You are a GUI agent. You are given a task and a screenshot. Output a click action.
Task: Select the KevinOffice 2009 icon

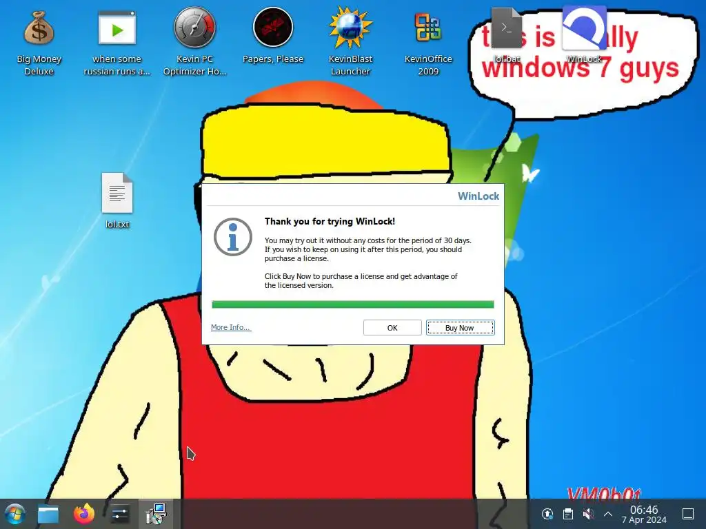pyautogui.click(x=427, y=43)
